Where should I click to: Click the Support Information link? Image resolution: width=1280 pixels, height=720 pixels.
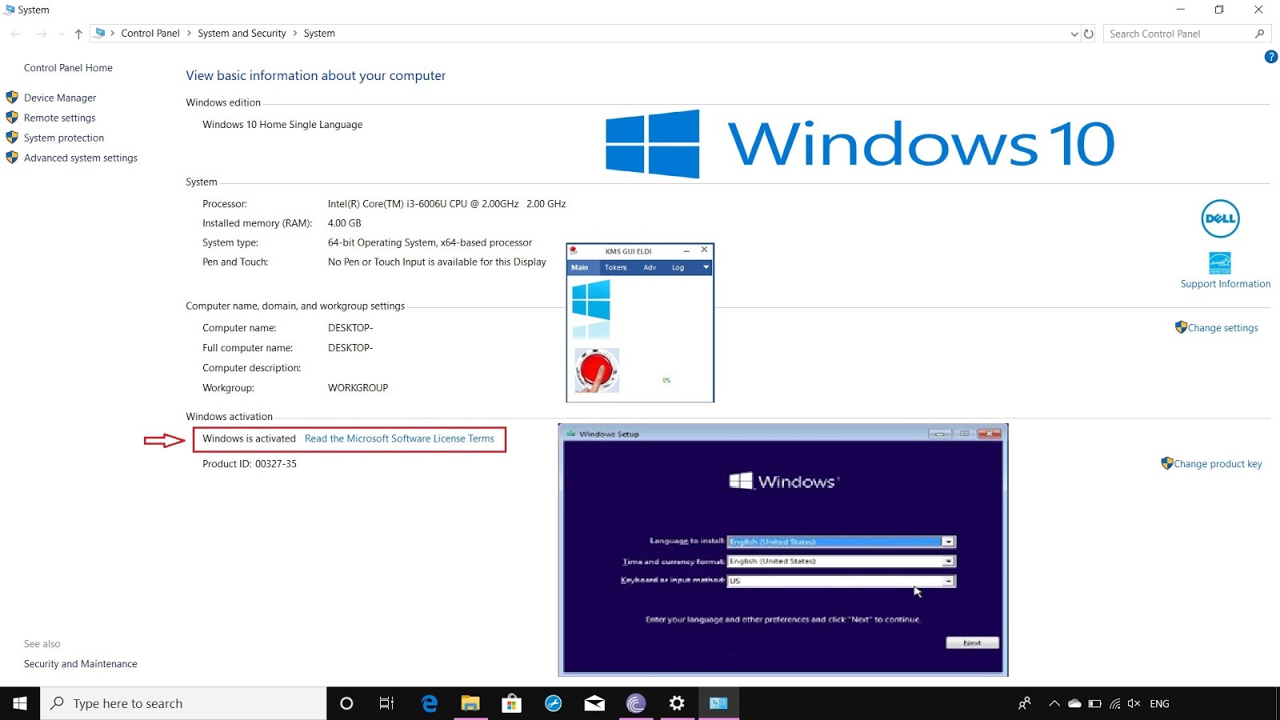(x=1225, y=284)
